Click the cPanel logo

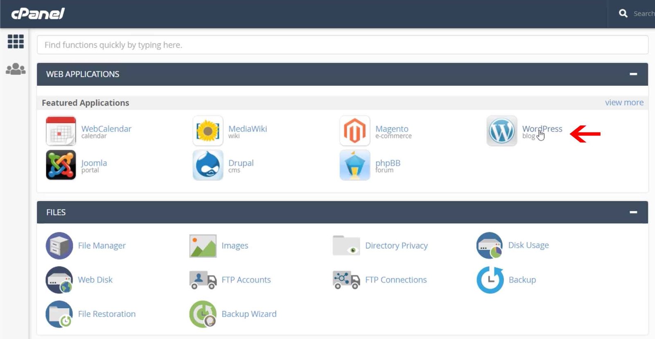pos(38,14)
